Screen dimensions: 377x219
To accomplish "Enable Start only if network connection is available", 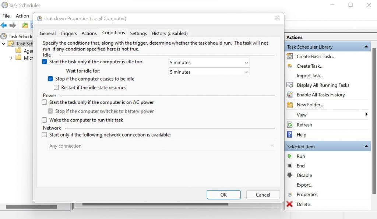I will tap(45, 135).
